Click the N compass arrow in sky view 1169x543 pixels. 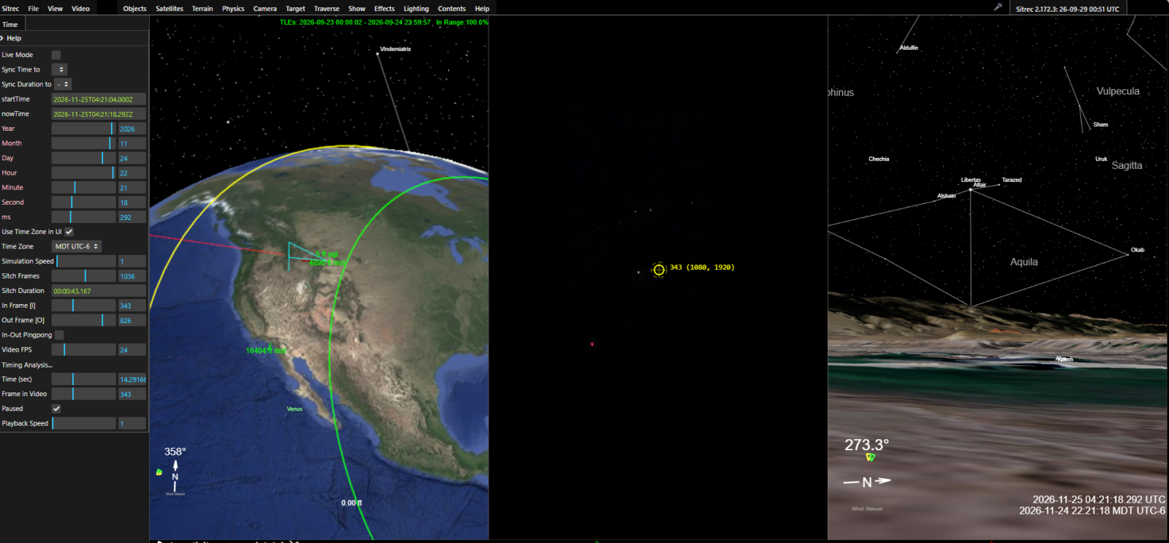867,482
